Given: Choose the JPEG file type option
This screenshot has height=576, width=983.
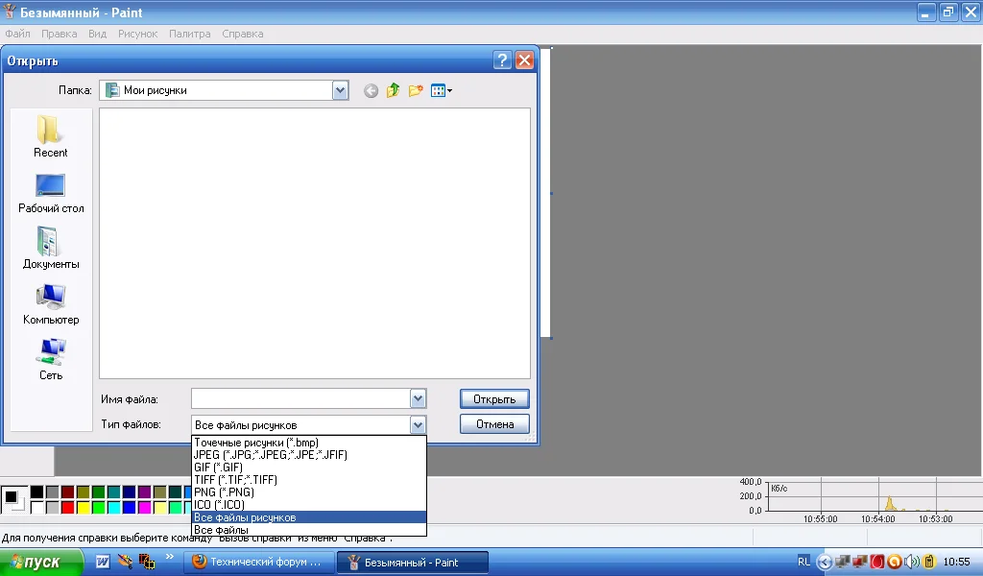Looking at the screenshot, I should point(308,455).
